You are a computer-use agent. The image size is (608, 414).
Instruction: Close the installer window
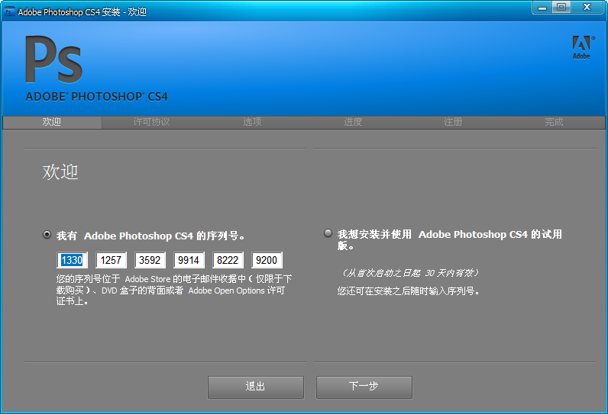click(x=587, y=8)
